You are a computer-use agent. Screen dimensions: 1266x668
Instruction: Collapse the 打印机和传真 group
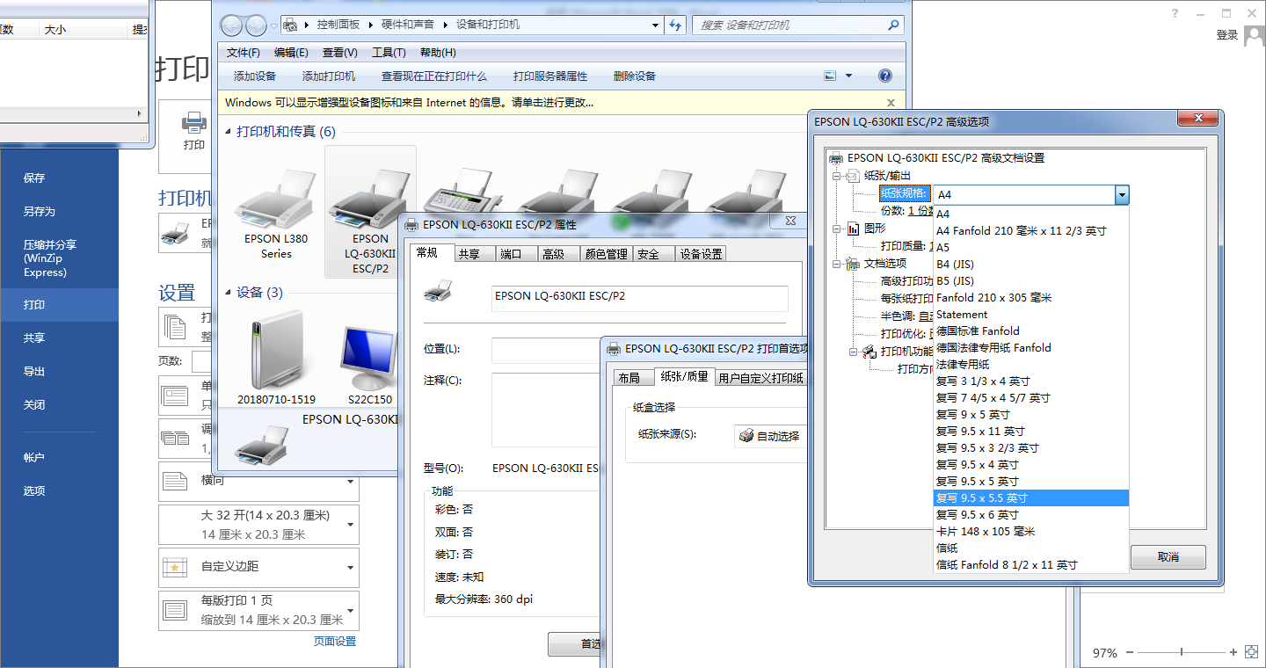pos(229,132)
